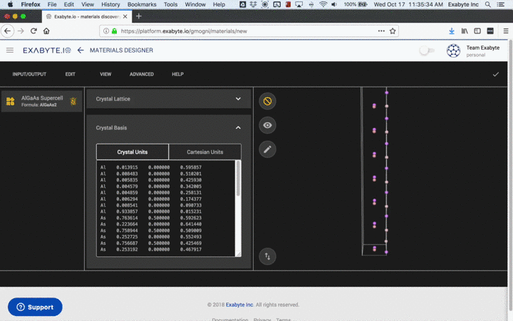The image size is (513, 321).
Task: Expand the Crystal Lattice panel chevron
Action: pyautogui.click(x=238, y=99)
